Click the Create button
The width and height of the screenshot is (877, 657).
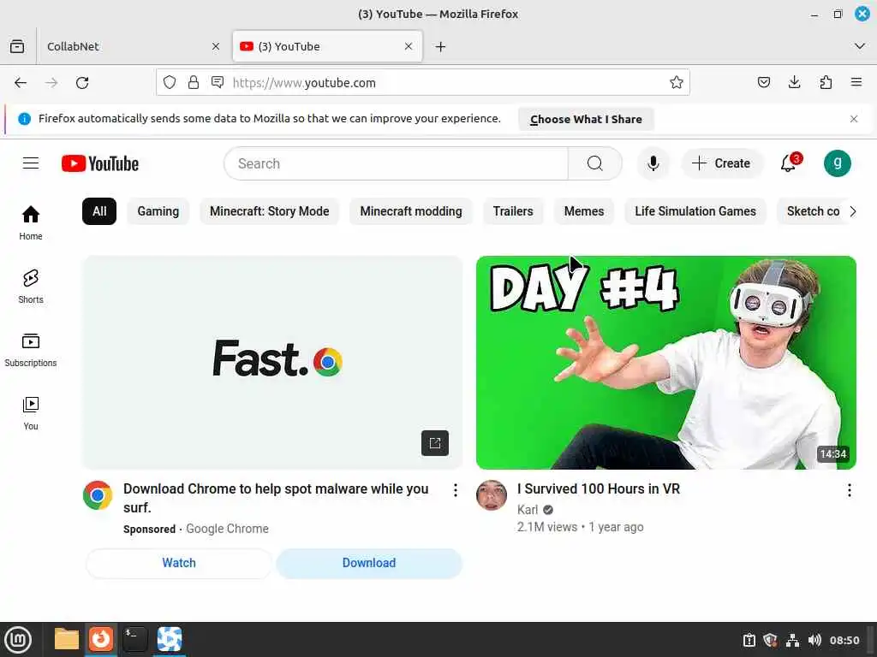(721, 163)
